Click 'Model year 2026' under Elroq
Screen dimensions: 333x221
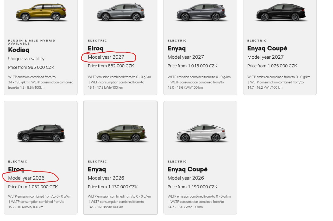point(26,178)
